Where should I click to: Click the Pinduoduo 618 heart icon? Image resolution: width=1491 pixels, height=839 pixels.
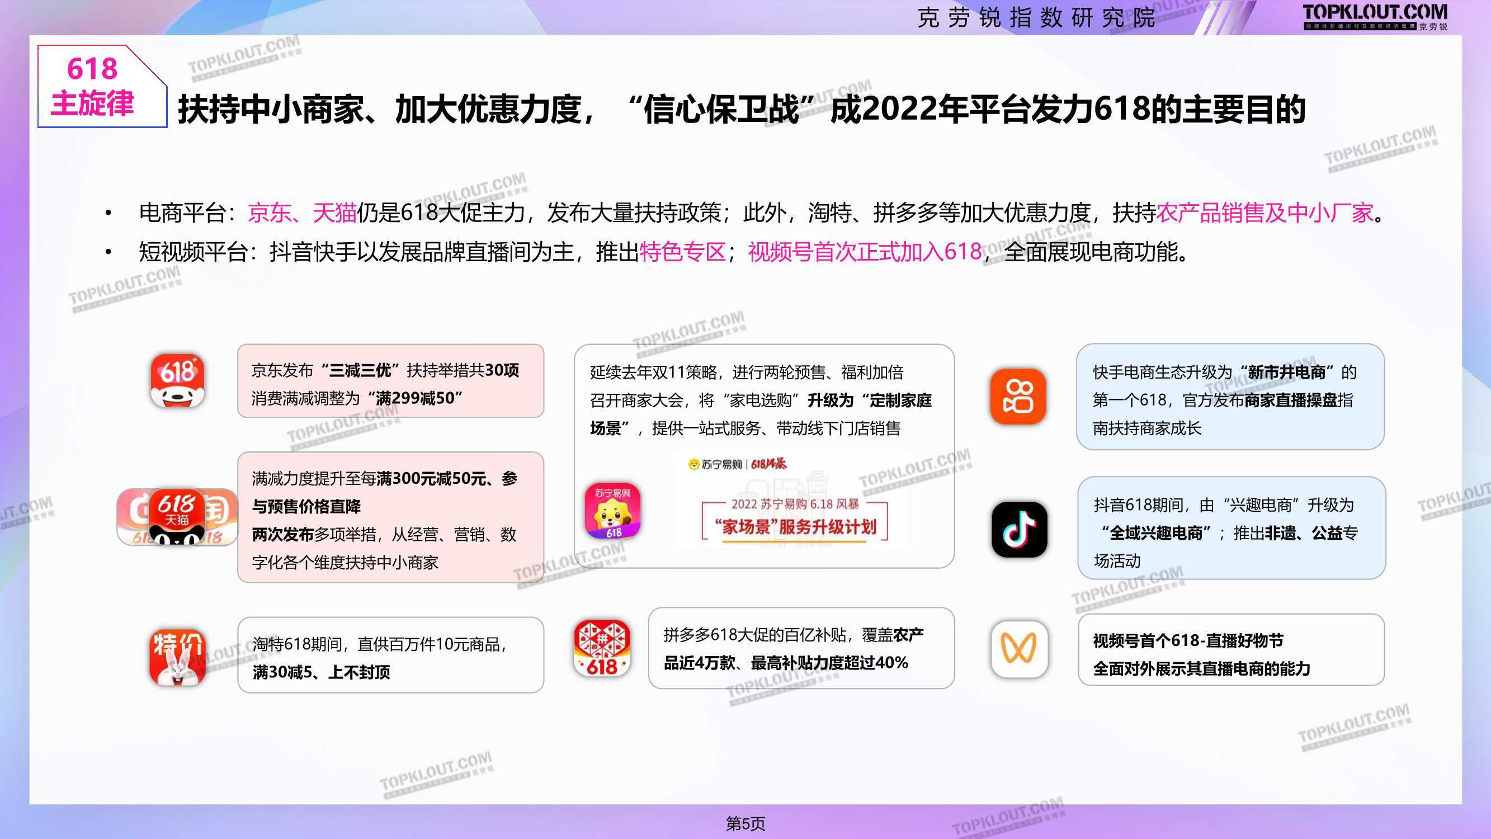602,648
